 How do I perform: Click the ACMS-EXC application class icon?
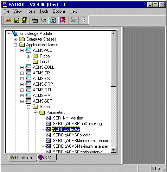28,79
